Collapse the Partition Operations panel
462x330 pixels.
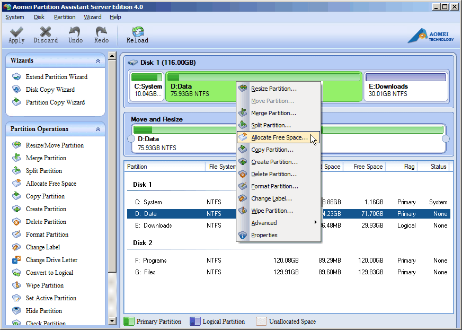coord(98,129)
